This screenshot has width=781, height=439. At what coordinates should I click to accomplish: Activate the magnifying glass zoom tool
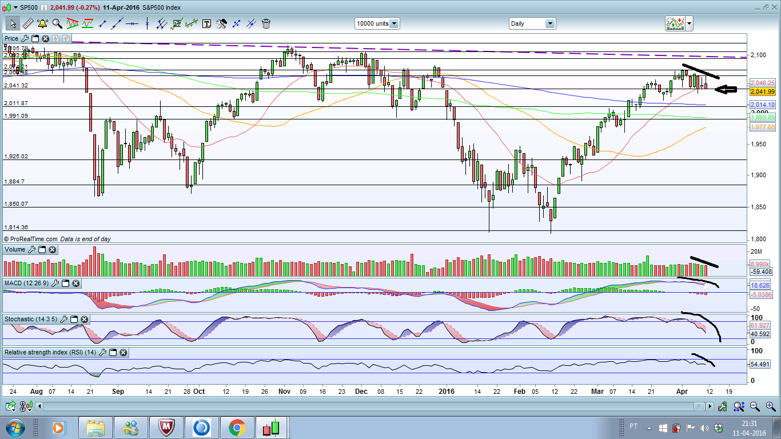click(57, 23)
